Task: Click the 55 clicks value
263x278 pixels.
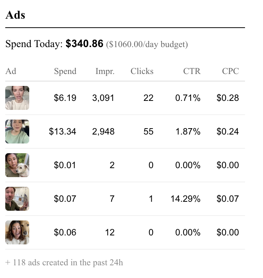Action: [148, 132]
